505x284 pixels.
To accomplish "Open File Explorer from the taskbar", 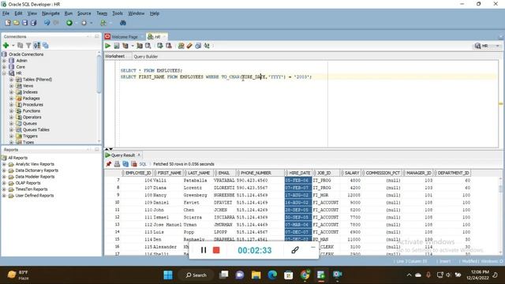I will coord(256,275).
